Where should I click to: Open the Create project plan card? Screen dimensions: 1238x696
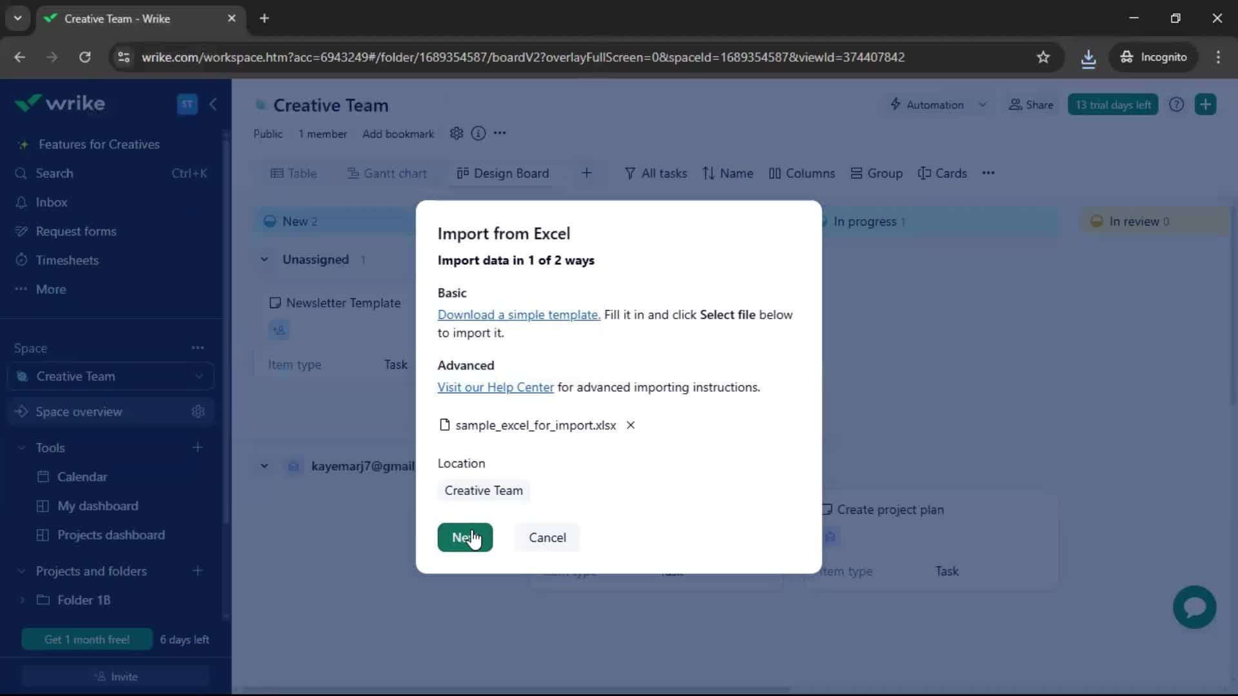coord(890,510)
